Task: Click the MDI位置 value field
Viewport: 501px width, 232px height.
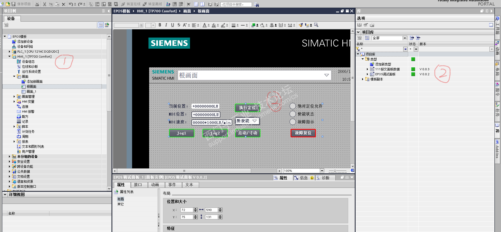Action: [206, 115]
